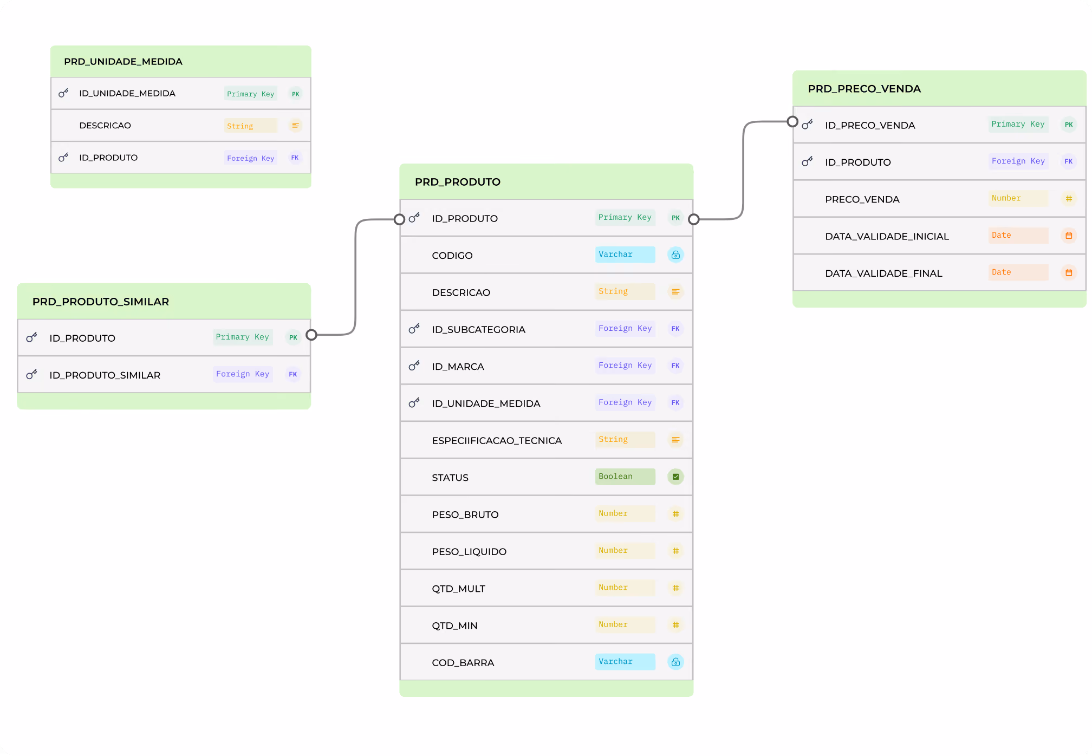Select ID_UNIDADE_MEDIDA field name in PRD_PRODUTO

pyautogui.click(x=486, y=403)
